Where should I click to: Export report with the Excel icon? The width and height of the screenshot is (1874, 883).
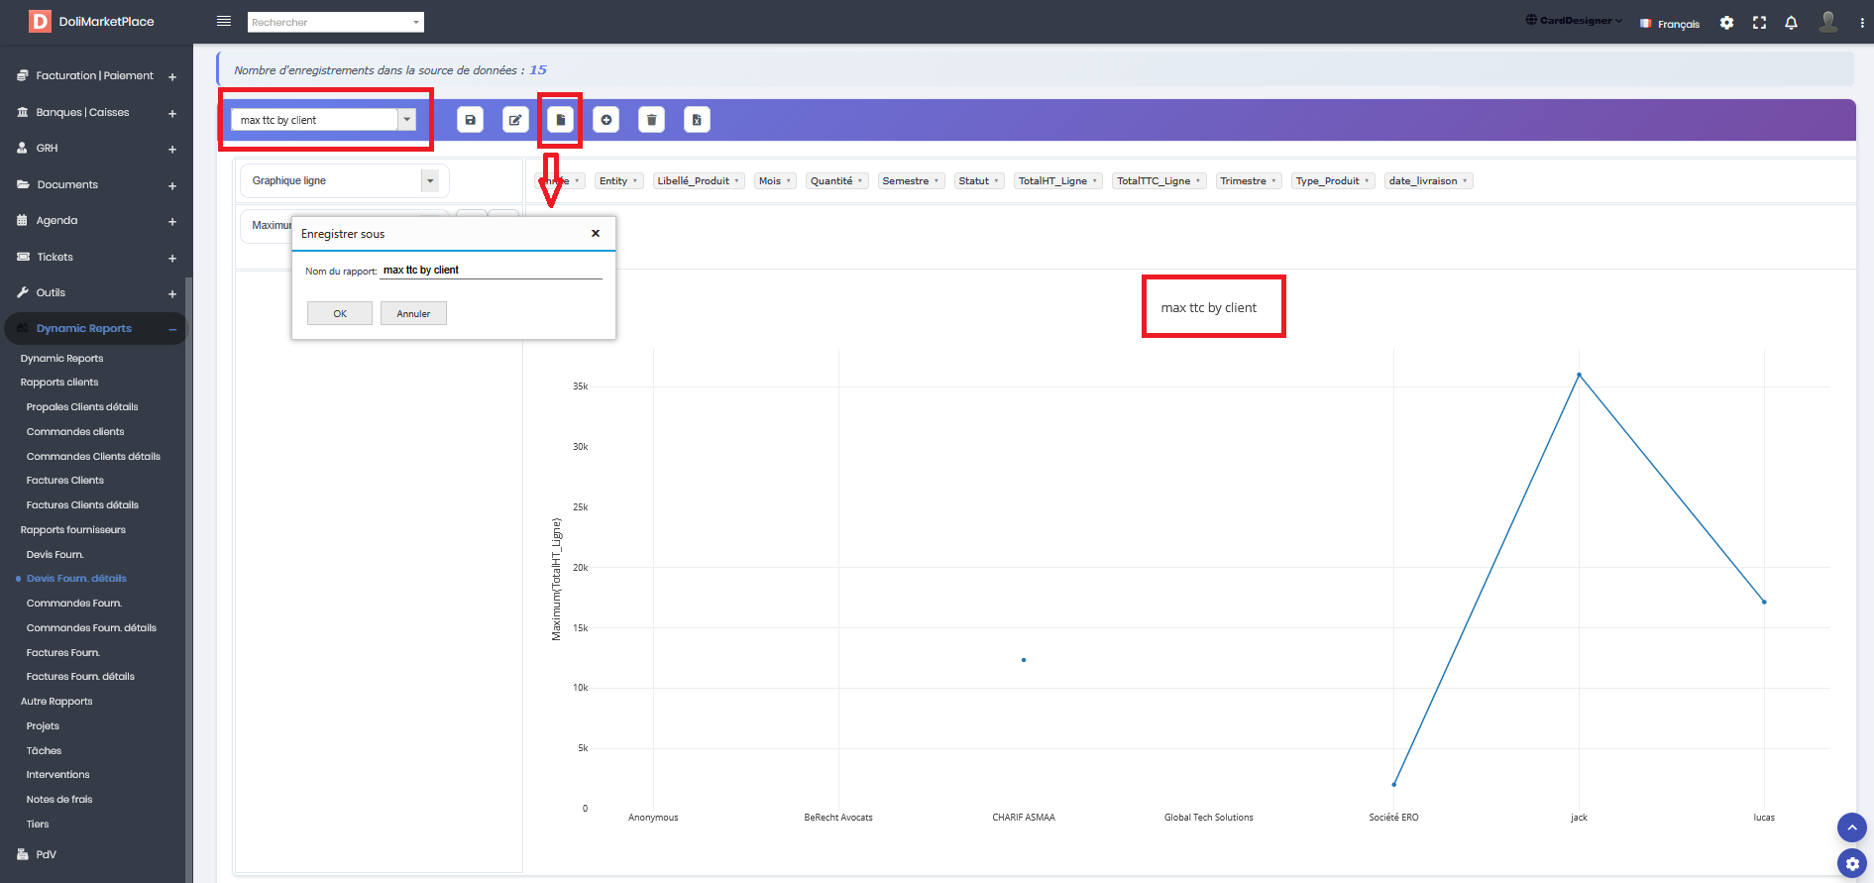[x=697, y=120]
